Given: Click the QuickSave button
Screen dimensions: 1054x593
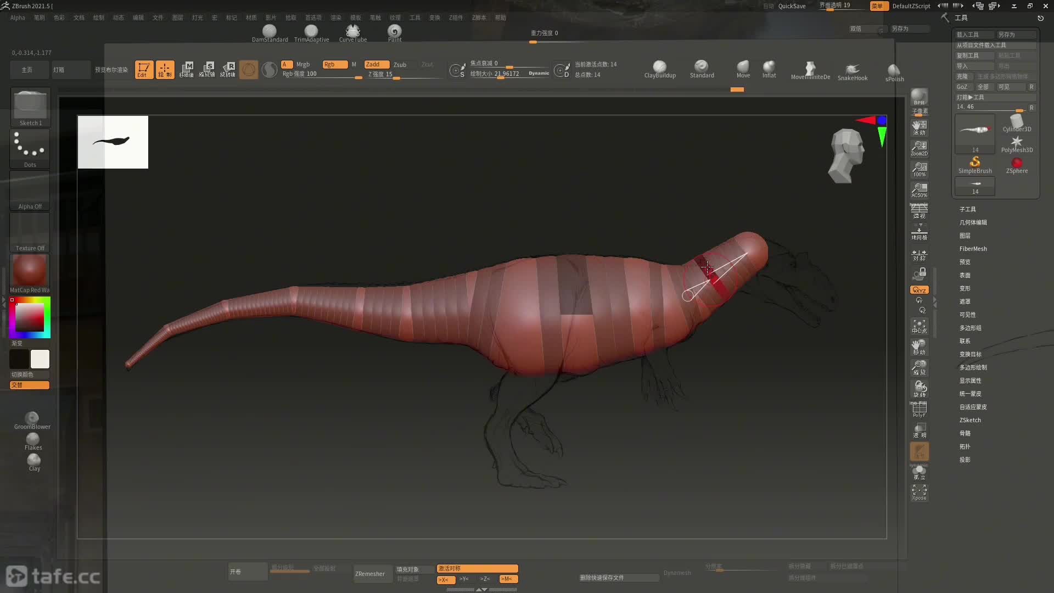Looking at the screenshot, I should click(x=792, y=6).
